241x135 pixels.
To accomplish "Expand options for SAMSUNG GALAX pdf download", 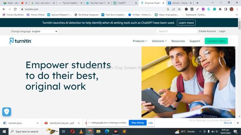I will point(79,123).
